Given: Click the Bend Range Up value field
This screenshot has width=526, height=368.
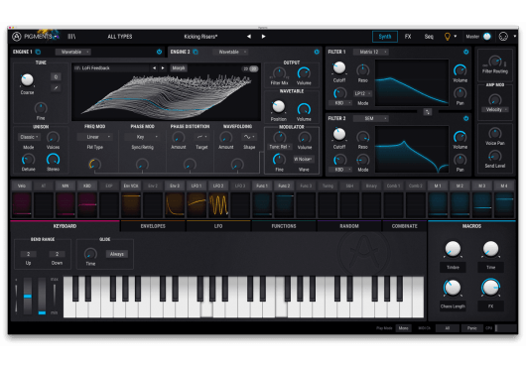Looking at the screenshot, I should 29,254.
